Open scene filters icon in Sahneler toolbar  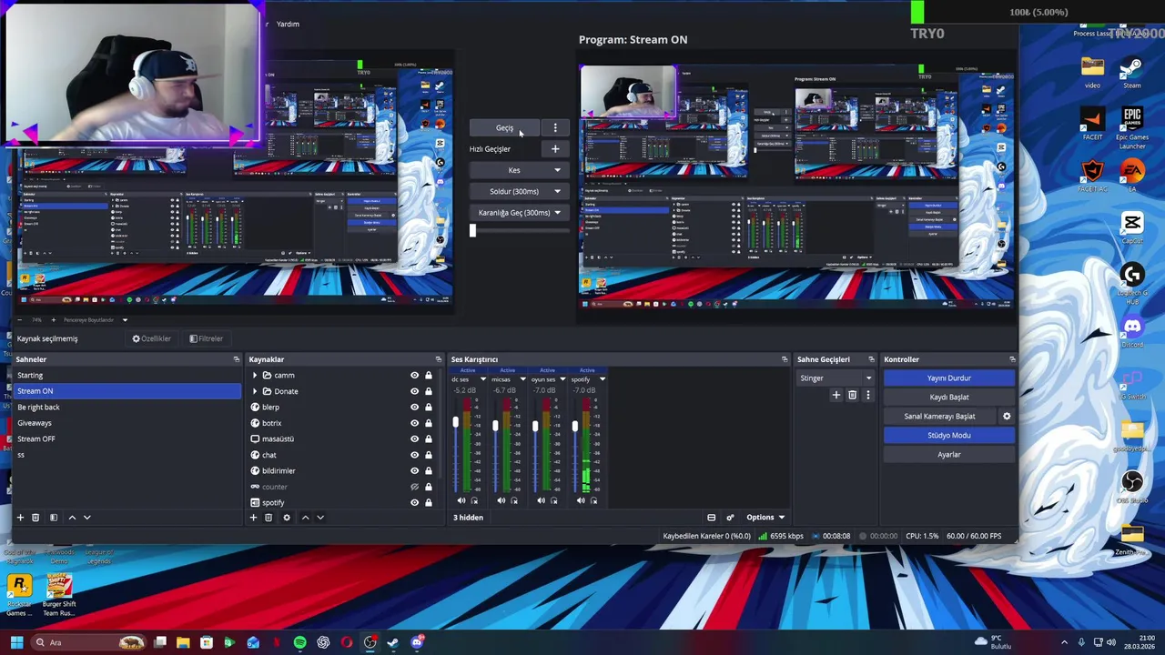[x=54, y=518]
